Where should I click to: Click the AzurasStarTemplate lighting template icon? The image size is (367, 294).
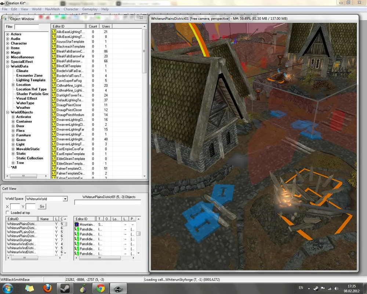(x=54, y=42)
